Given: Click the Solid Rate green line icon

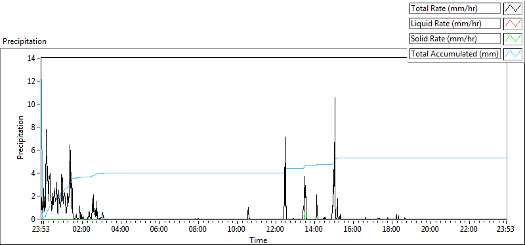Looking at the screenshot, I should click(513, 39).
